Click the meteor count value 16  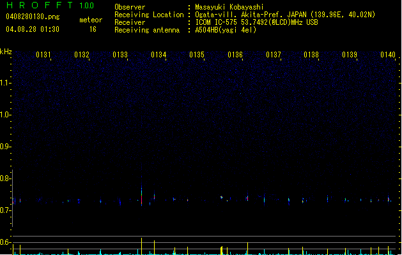tap(93, 29)
